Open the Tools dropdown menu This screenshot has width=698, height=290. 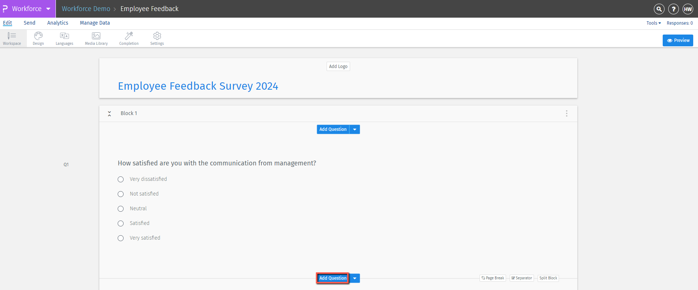654,23
